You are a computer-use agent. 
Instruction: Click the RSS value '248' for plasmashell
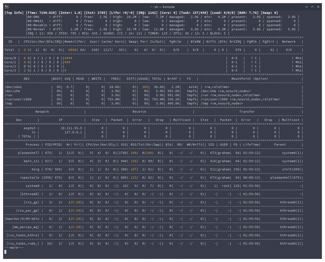133,153
